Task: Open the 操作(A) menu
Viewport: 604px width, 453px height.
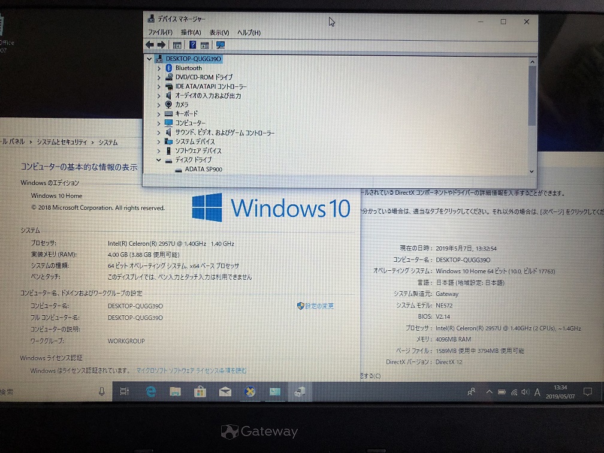Action: point(191,32)
